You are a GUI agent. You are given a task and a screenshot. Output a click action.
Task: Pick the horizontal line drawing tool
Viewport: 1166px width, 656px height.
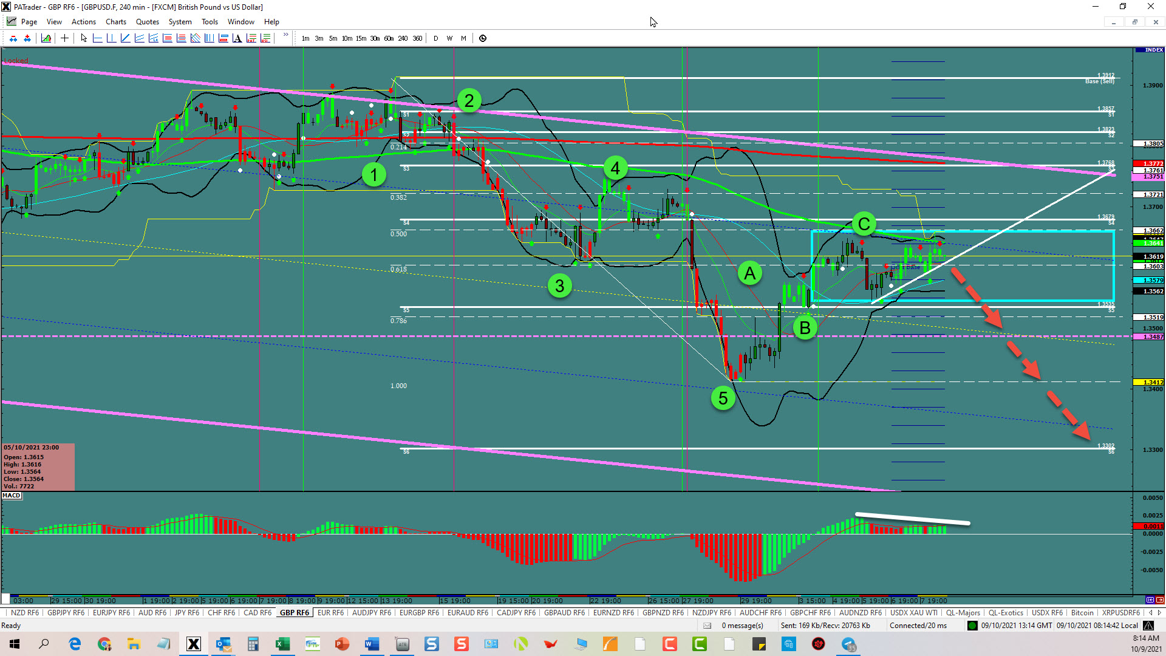[x=97, y=38]
